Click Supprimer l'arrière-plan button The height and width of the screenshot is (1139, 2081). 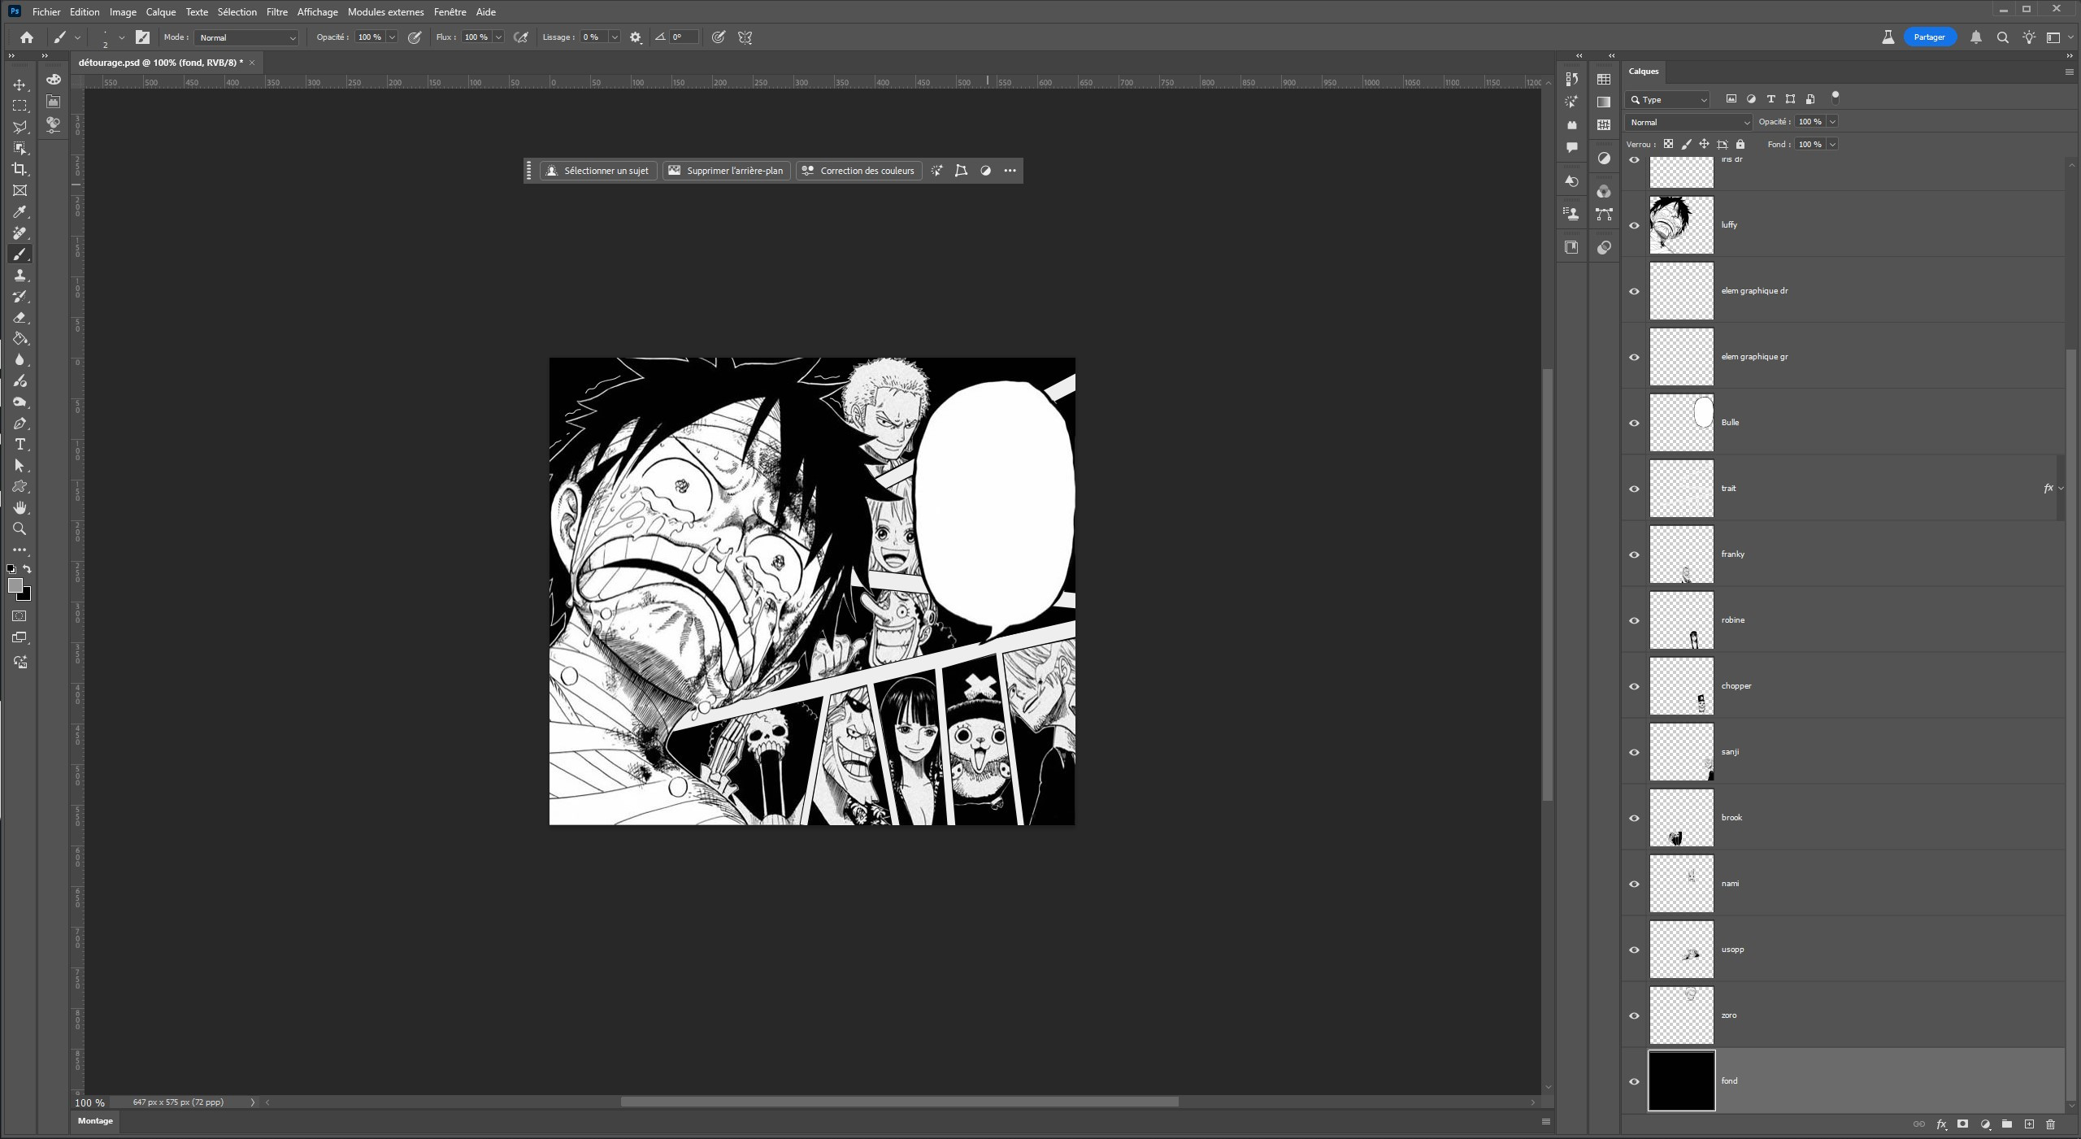(x=726, y=171)
